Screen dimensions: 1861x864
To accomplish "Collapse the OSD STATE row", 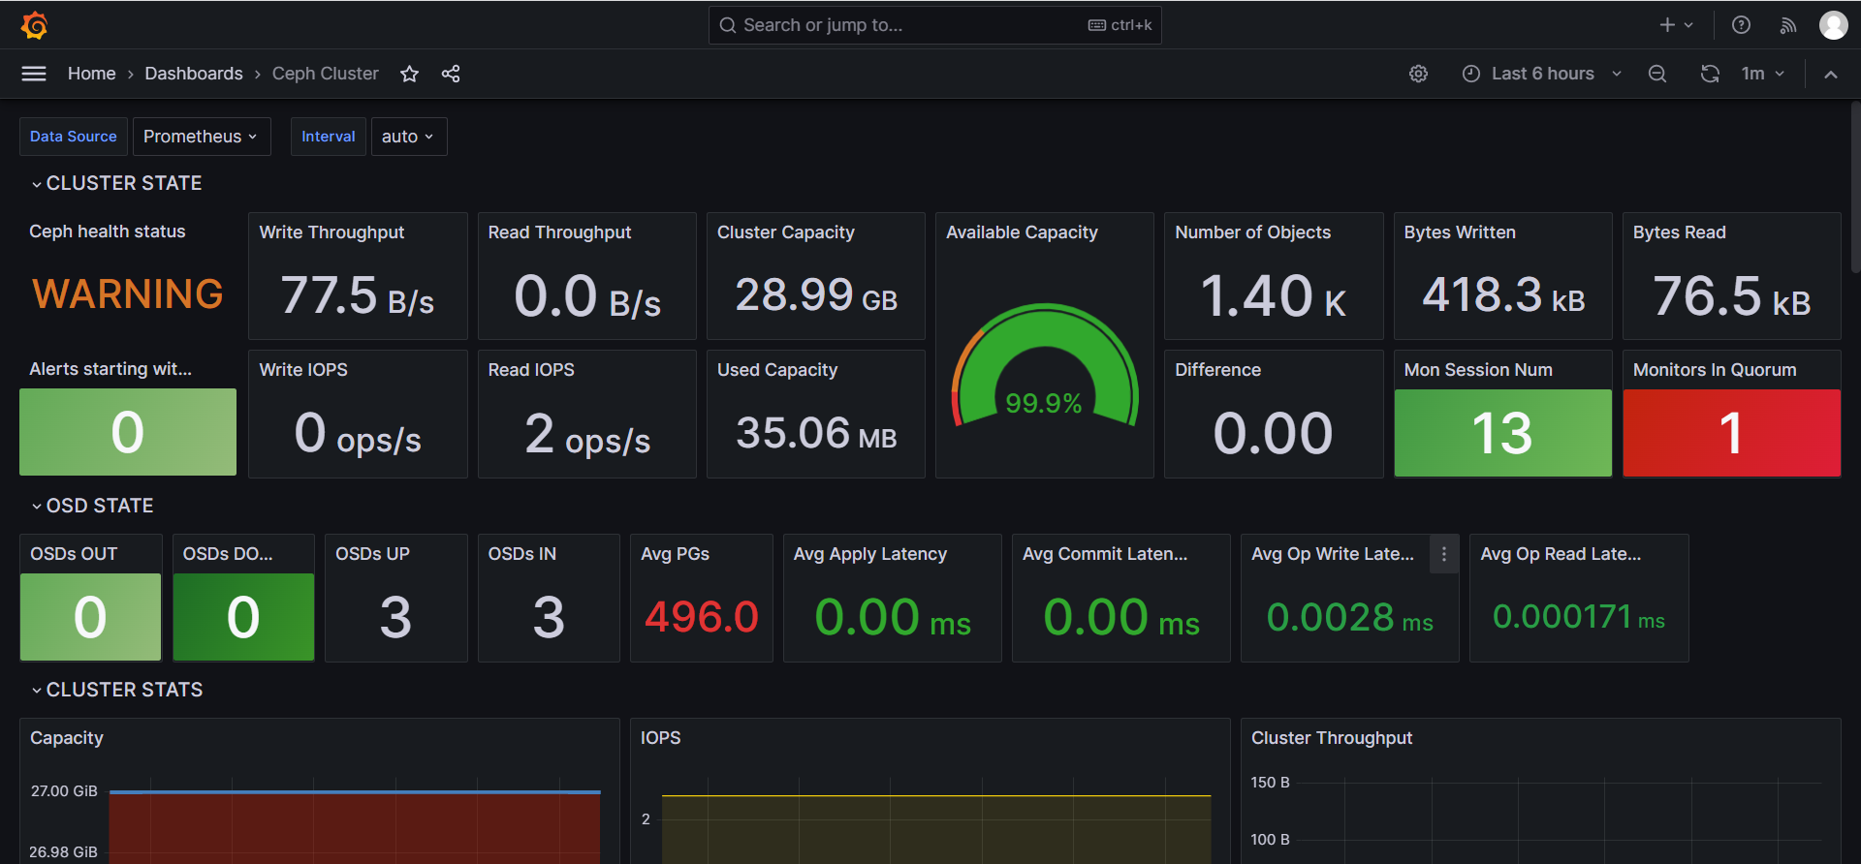I will click(92, 506).
